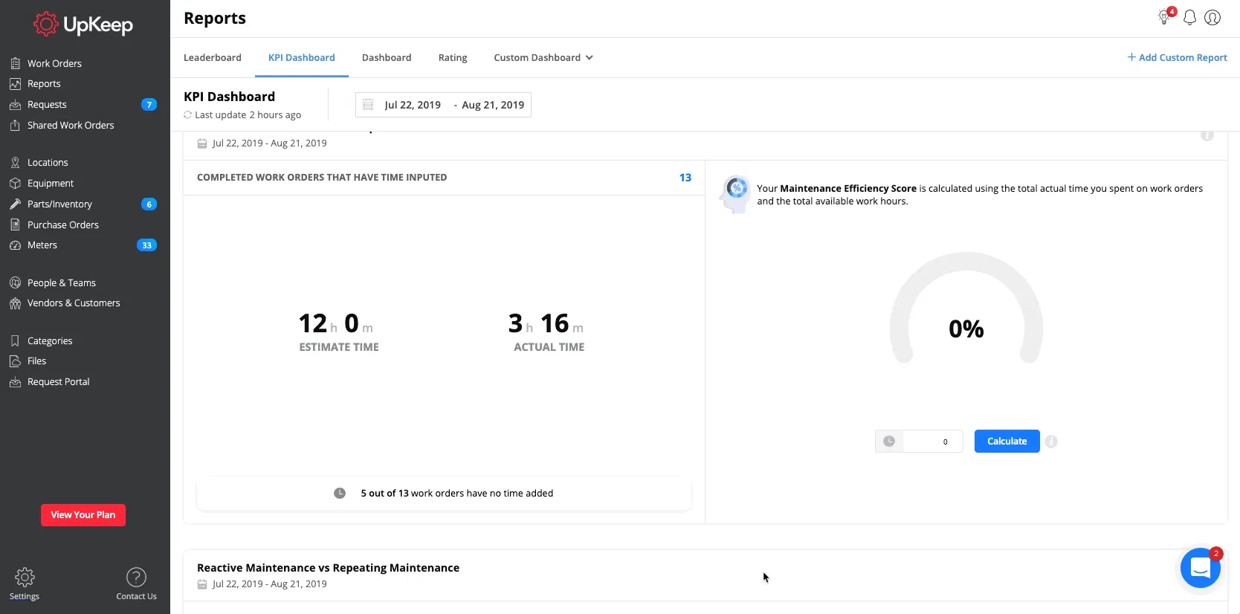Open the Jul 22, 2019 start date picker
Viewport: 1240px width, 614px height.
click(413, 105)
